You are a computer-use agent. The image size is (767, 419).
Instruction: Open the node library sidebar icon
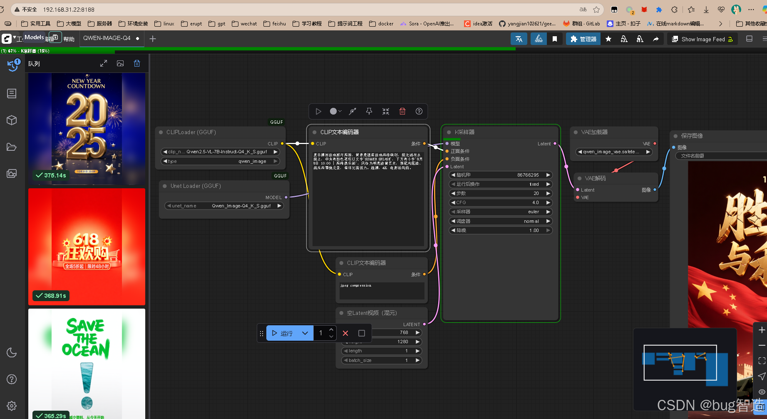(12, 93)
